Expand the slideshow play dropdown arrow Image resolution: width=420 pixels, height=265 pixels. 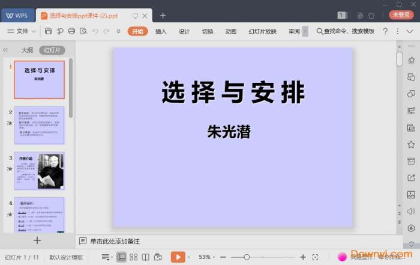[x=189, y=257]
